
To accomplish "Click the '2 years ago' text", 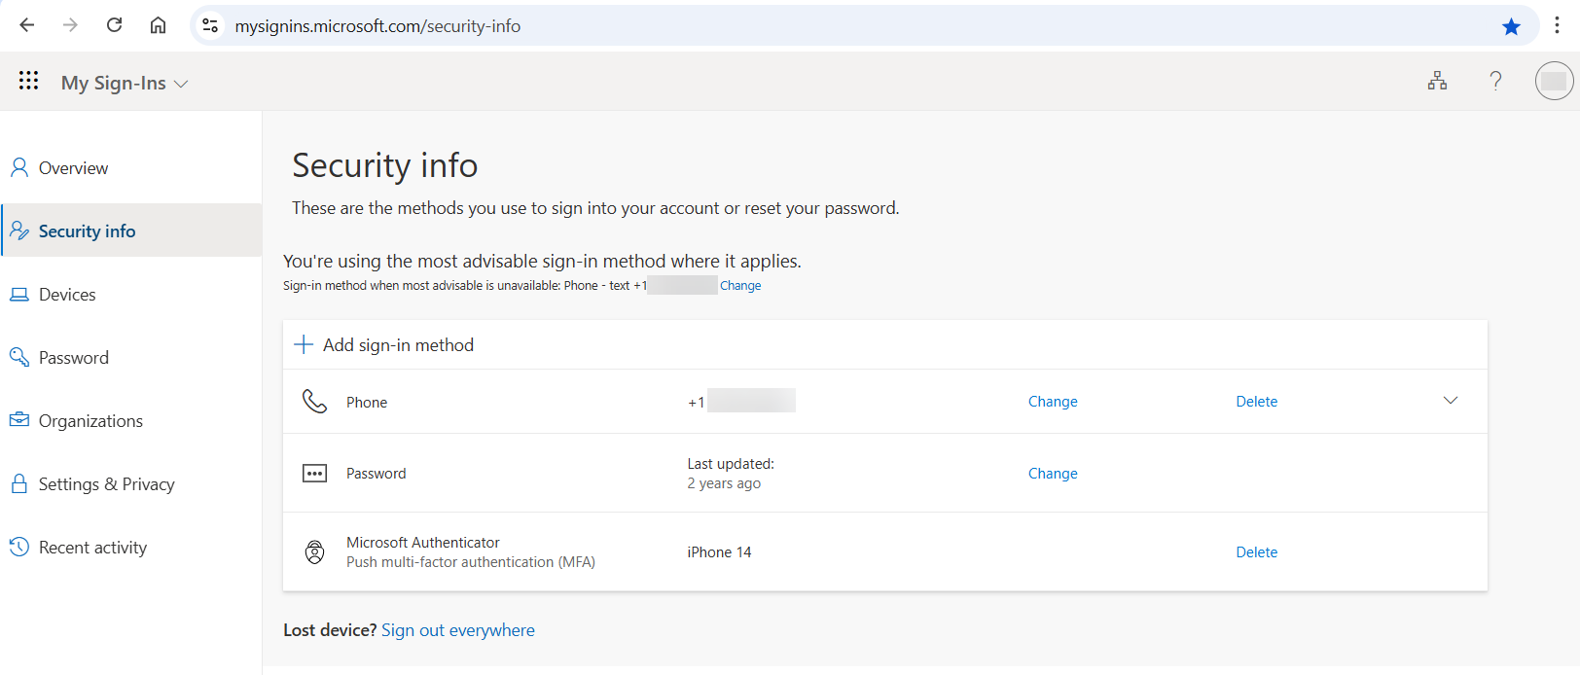I will coord(724,483).
